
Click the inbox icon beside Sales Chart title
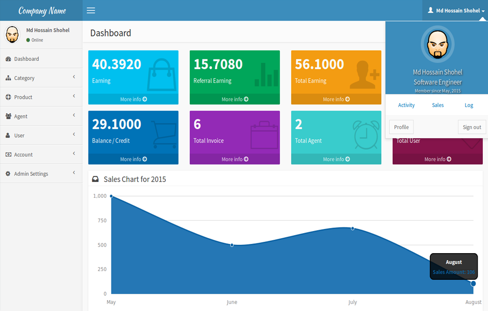(95, 179)
